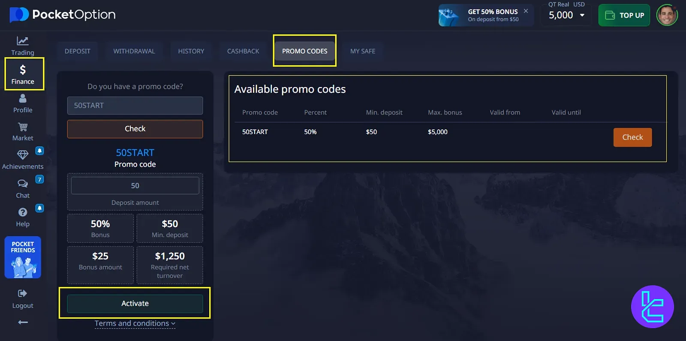
Task: Click Check in available promo codes table
Action: click(x=632, y=138)
